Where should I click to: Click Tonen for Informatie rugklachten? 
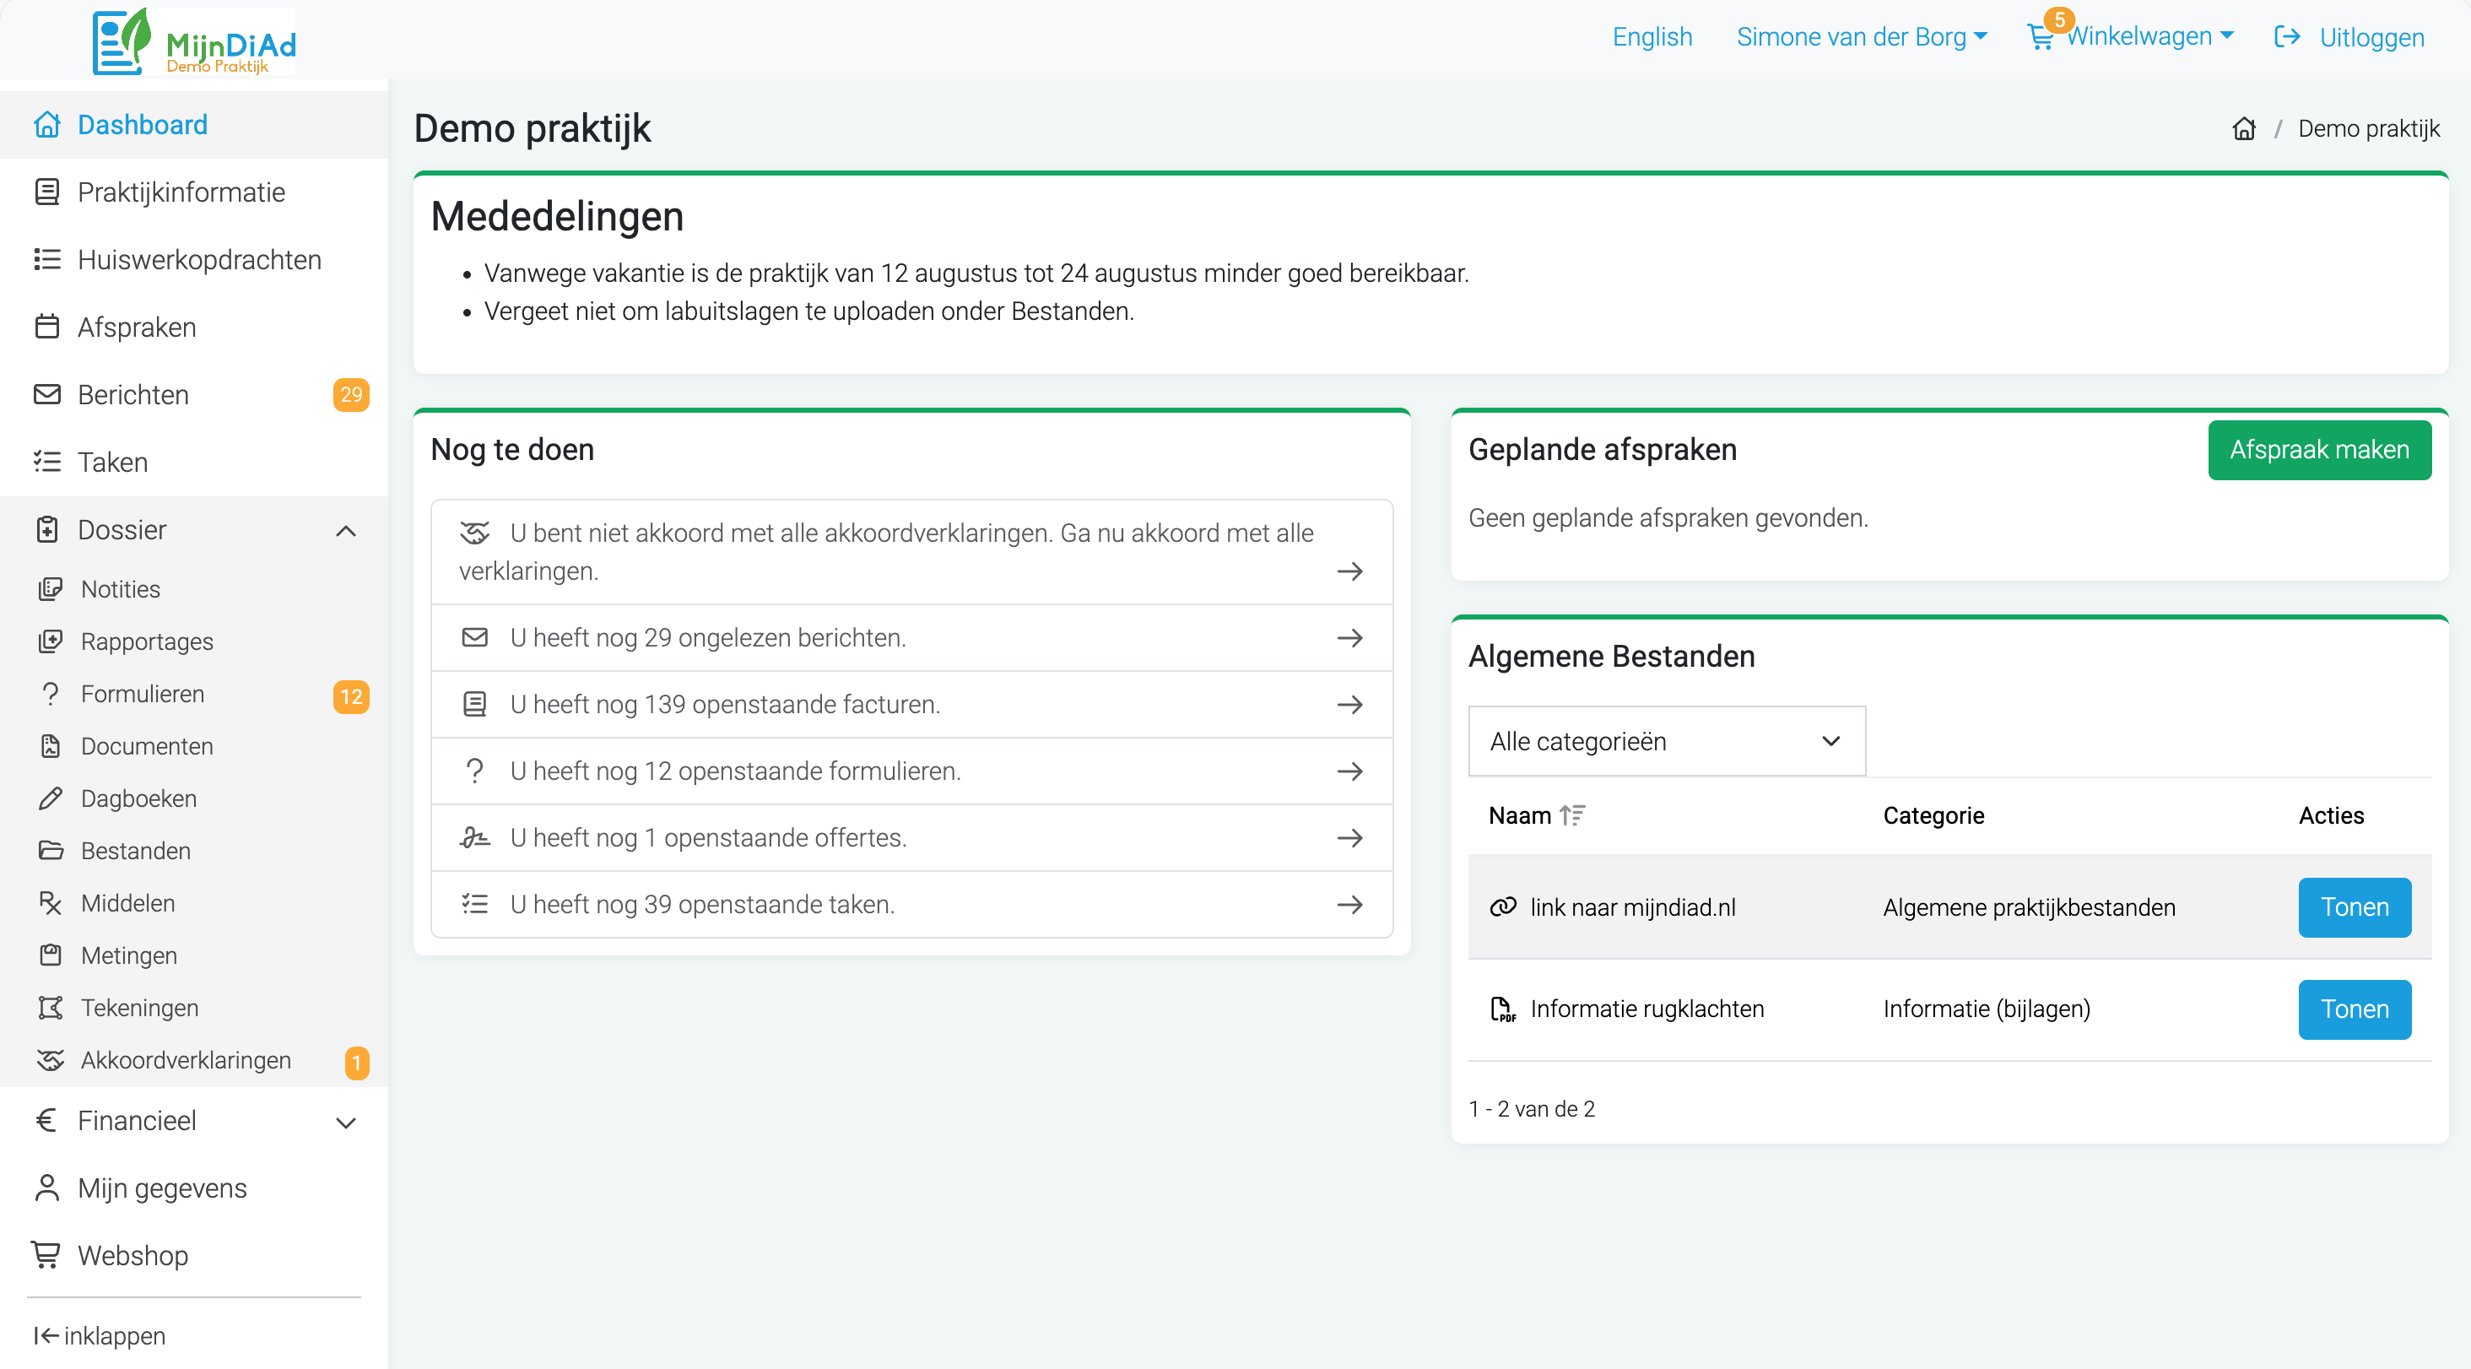(x=2354, y=1009)
